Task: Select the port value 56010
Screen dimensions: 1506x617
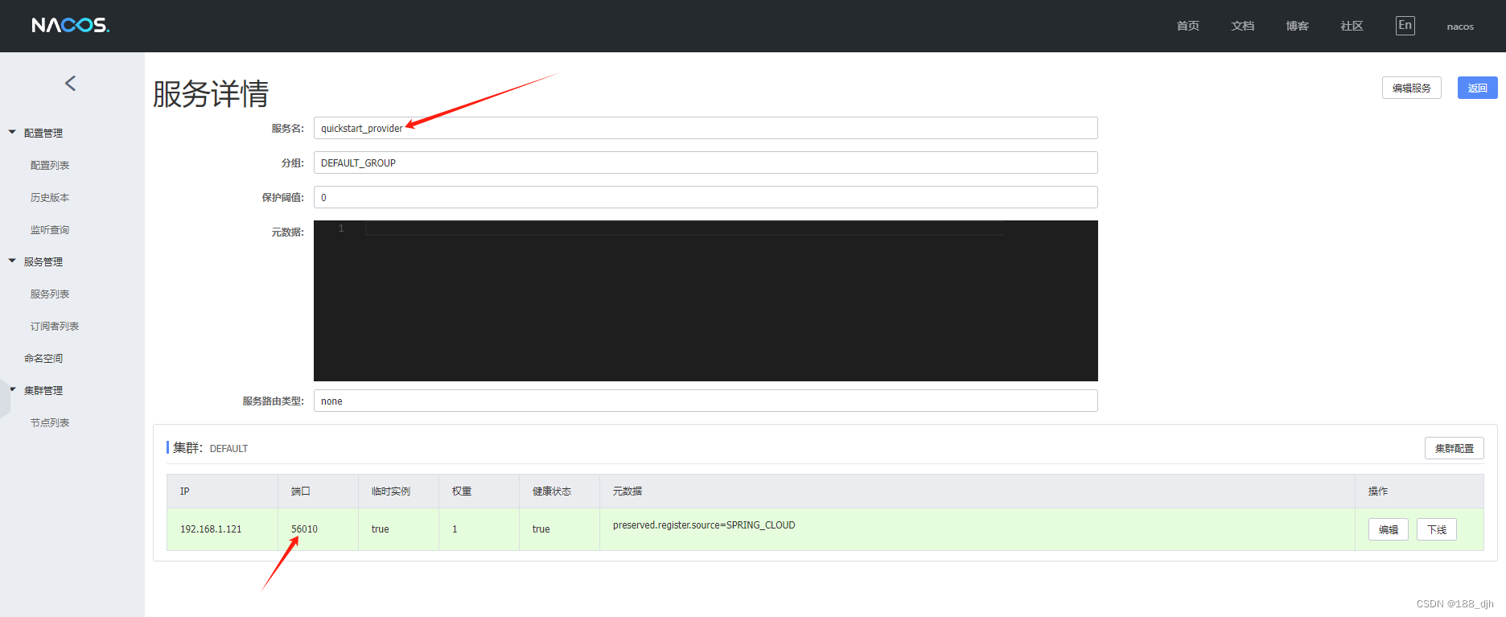Action: (x=304, y=529)
